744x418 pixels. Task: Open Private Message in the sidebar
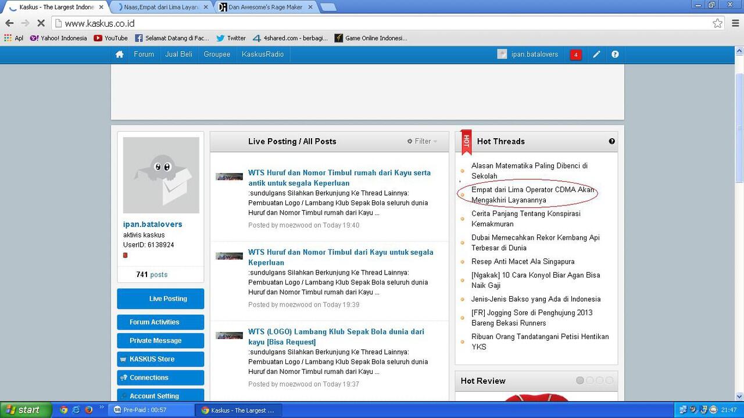pyautogui.click(x=160, y=341)
